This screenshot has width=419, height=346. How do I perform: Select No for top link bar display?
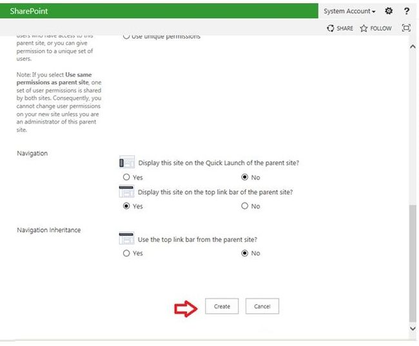point(244,206)
